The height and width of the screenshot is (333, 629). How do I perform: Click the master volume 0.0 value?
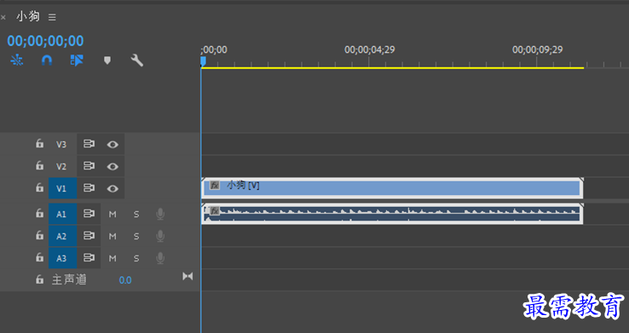125,280
